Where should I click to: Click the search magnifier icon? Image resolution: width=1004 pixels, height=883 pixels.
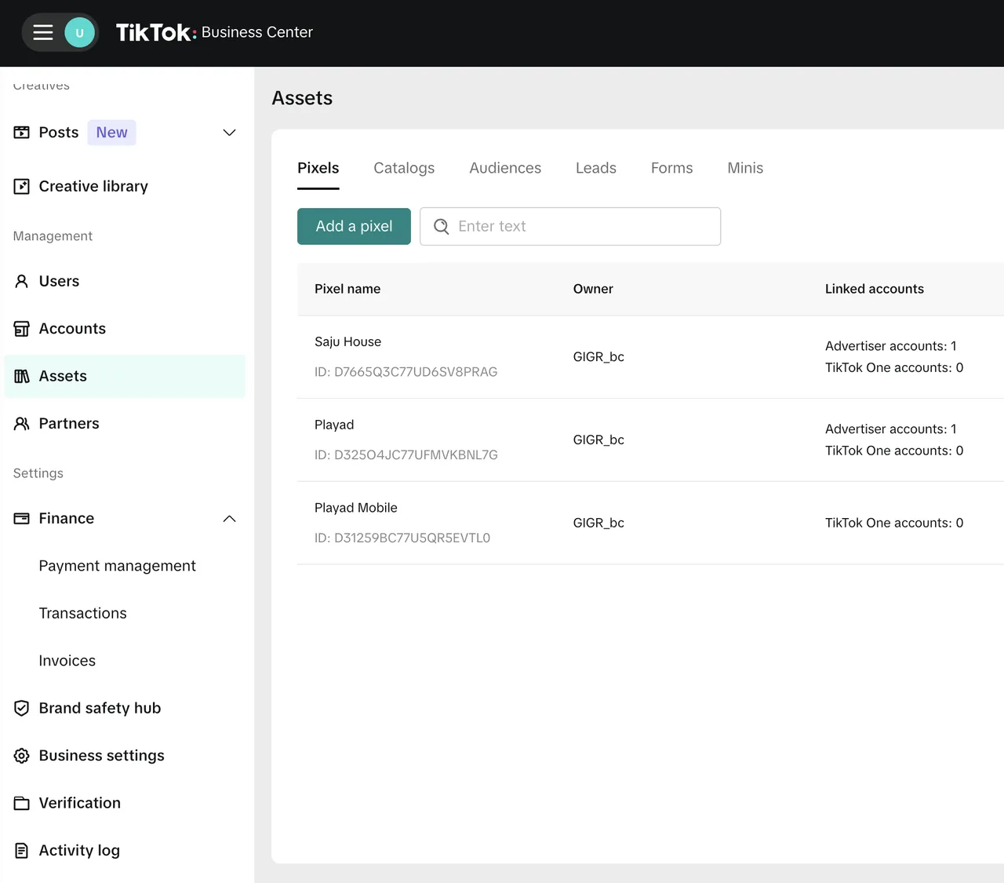(442, 226)
